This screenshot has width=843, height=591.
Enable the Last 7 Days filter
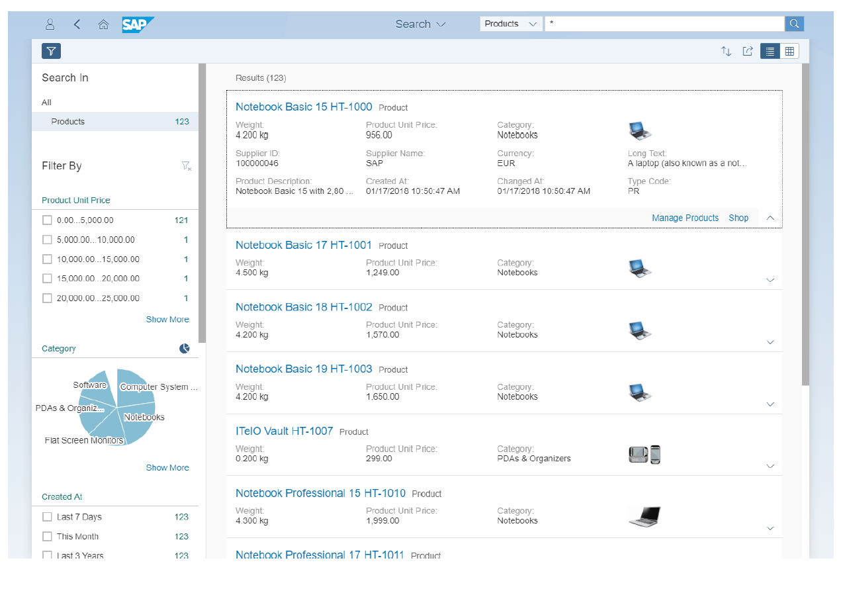(x=47, y=517)
